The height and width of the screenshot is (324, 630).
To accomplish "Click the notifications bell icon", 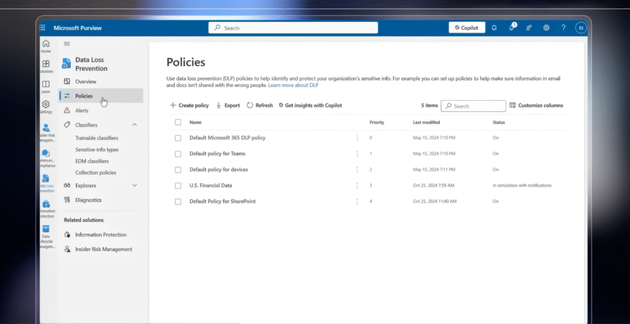I will (494, 28).
